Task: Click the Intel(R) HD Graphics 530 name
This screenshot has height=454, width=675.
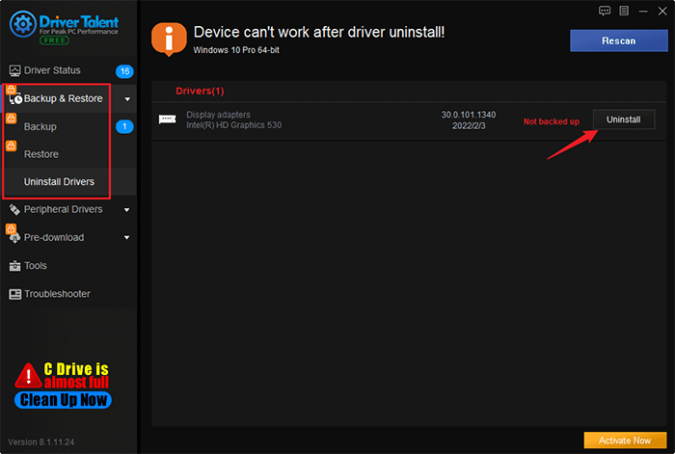Action: [x=233, y=125]
